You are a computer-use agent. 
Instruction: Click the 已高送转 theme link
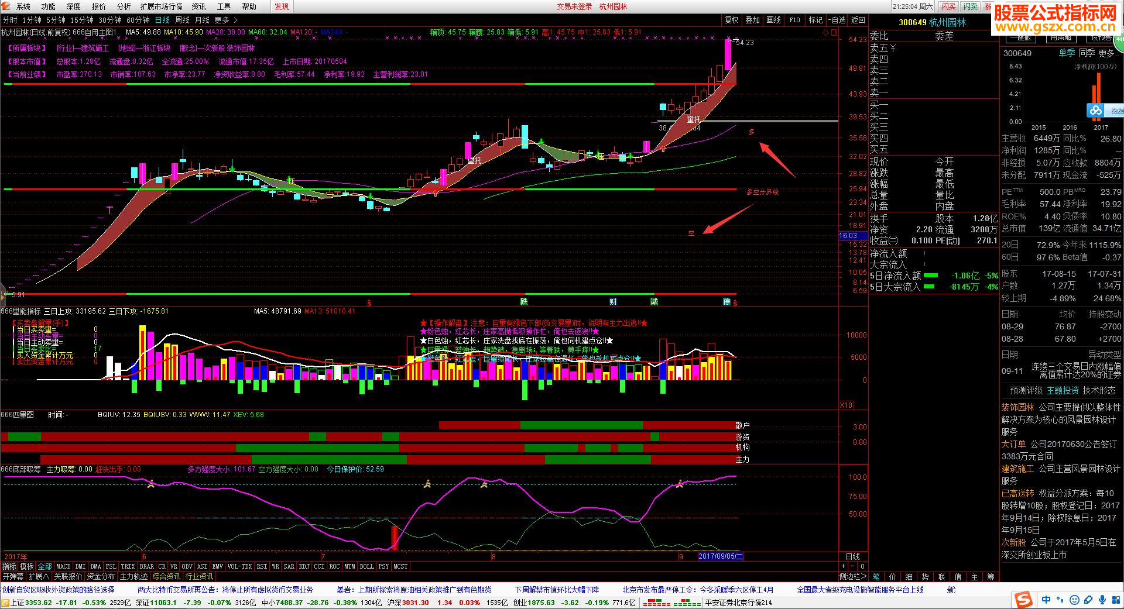pos(1017,493)
